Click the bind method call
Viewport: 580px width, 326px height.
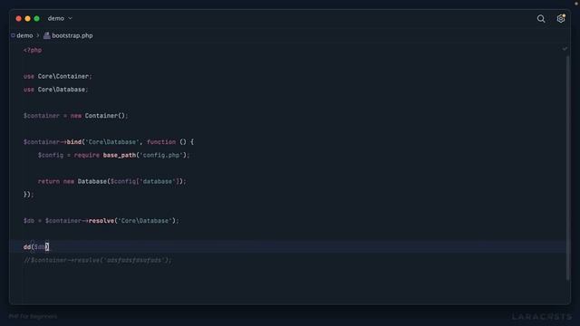[x=74, y=142]
